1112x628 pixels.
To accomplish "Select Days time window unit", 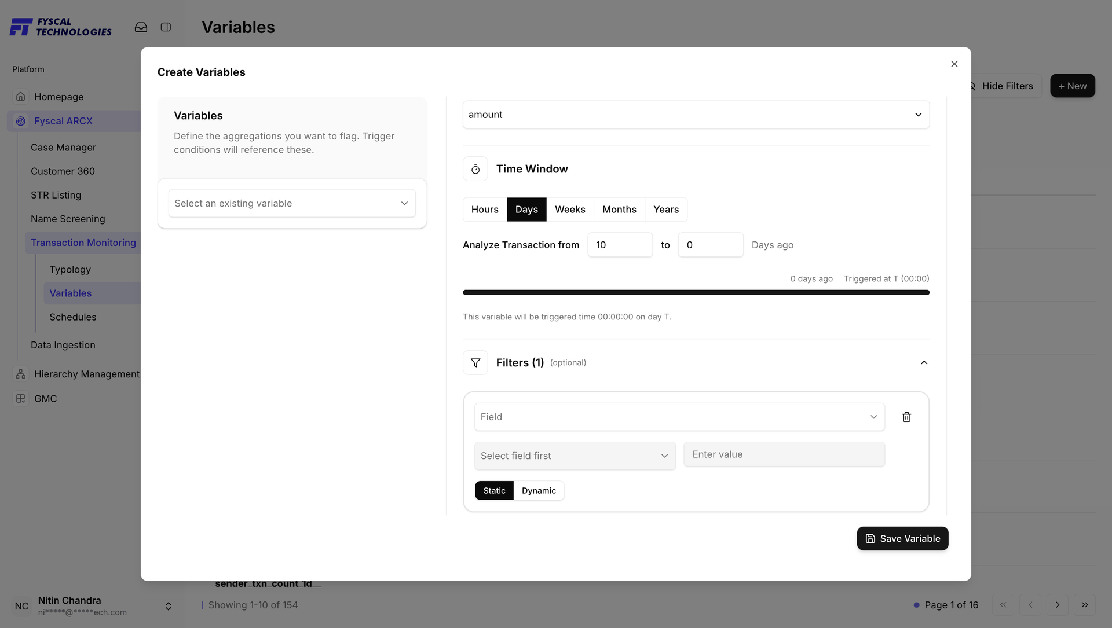I will (x=526, y=210).
